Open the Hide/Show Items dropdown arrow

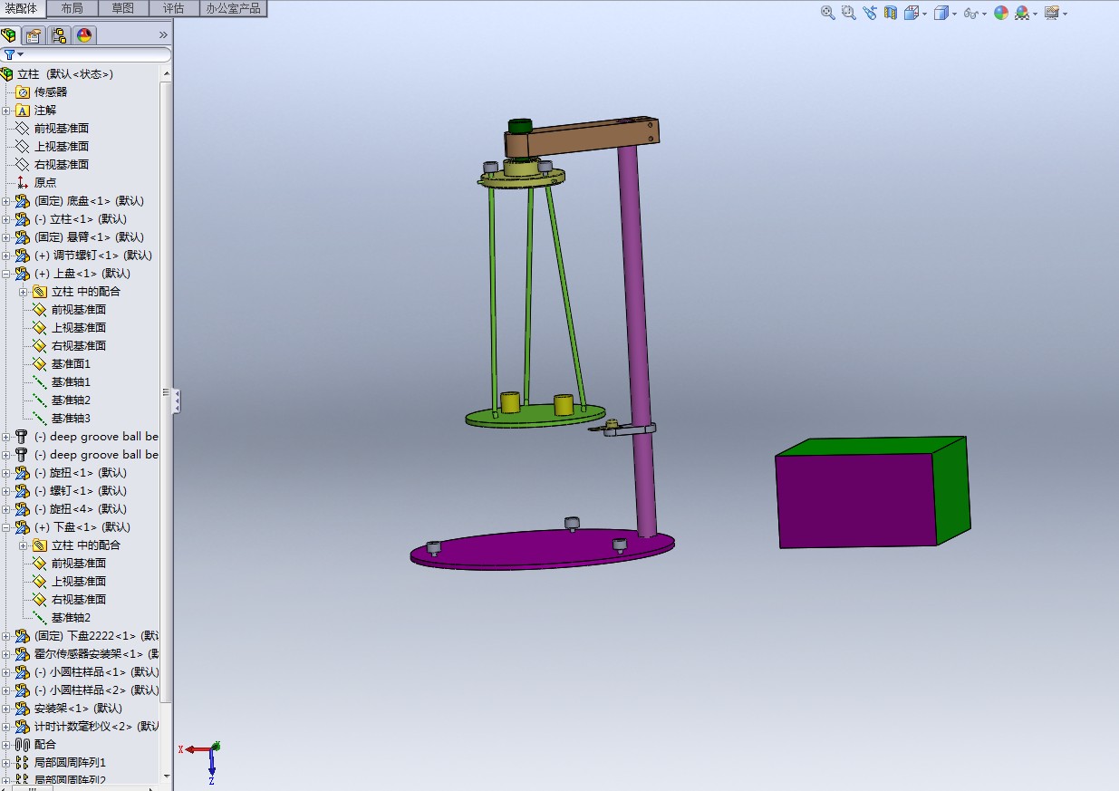984,14
